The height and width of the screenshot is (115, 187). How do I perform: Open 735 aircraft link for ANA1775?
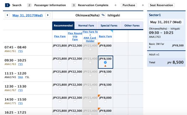coord(20,103)
